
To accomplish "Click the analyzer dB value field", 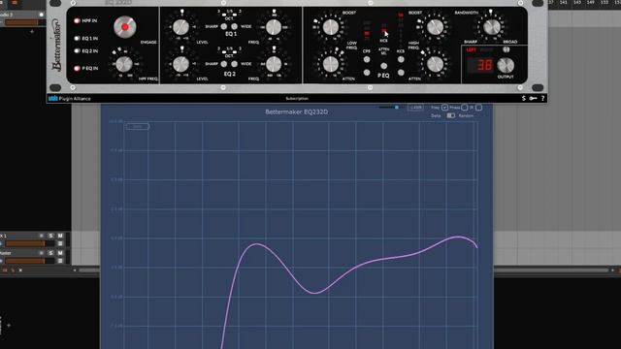I will point(415,108).
